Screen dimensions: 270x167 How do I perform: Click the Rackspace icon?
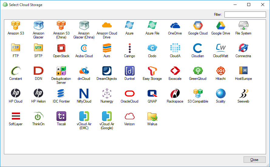point(175,93)
